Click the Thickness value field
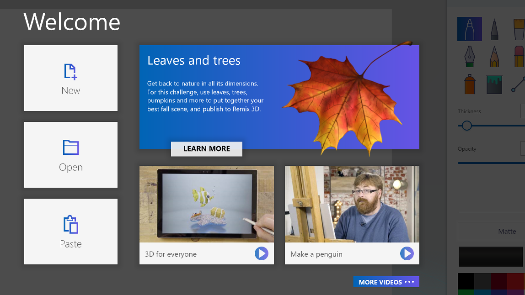The image size is (525, 295). 523,111
